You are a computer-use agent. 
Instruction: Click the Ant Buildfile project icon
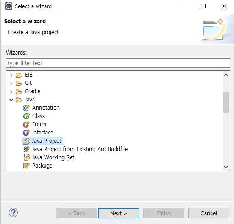tap(26, 149)
